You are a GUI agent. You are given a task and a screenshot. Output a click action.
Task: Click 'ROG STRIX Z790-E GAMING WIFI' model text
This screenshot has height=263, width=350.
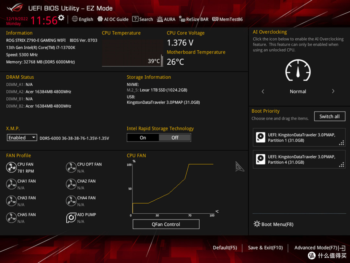pyautogui.click(x=36, y=40)
